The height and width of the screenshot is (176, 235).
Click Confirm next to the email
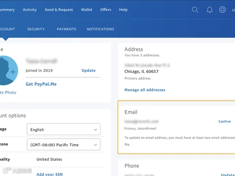(x=224, y=121)
